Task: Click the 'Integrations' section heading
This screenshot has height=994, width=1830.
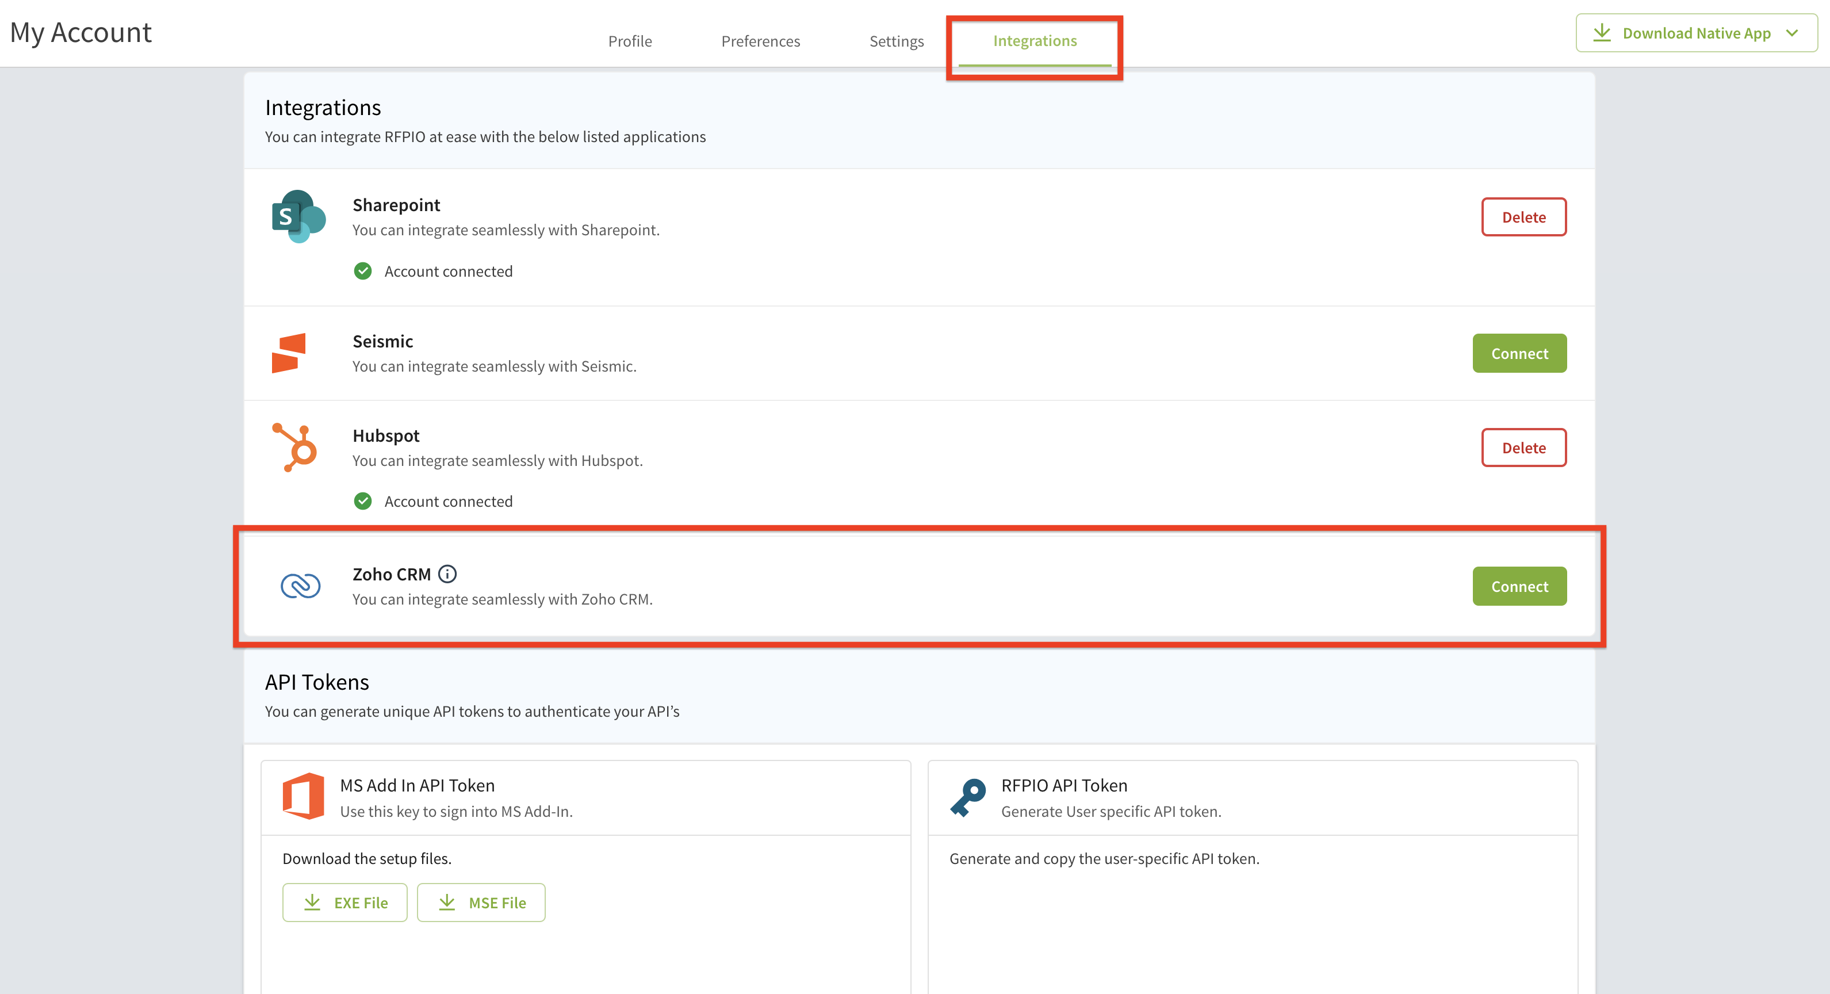Action: (323, 108)
